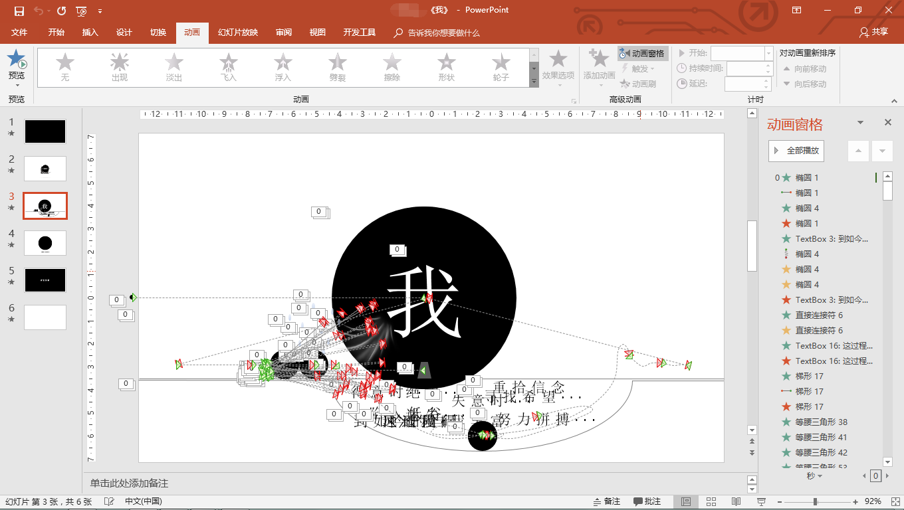Open the 触发 trigger dropdown
Image resolution: width=904 pixels, height=510 pixels.
click(638, 68)
